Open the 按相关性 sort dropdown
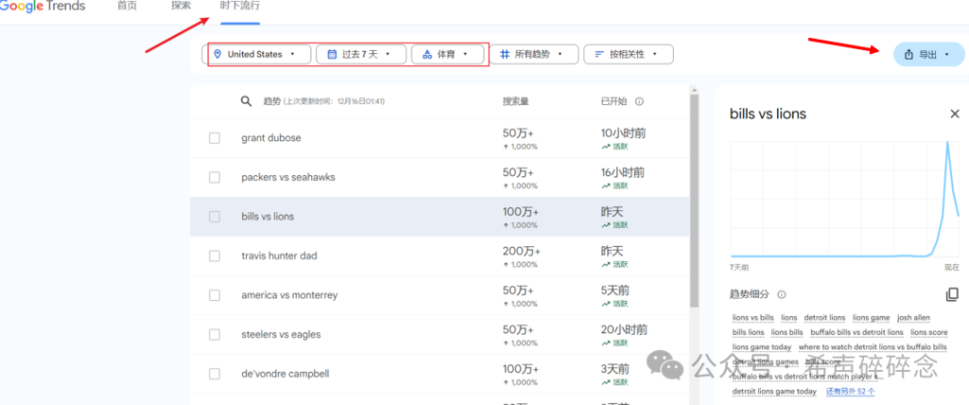 627,55
